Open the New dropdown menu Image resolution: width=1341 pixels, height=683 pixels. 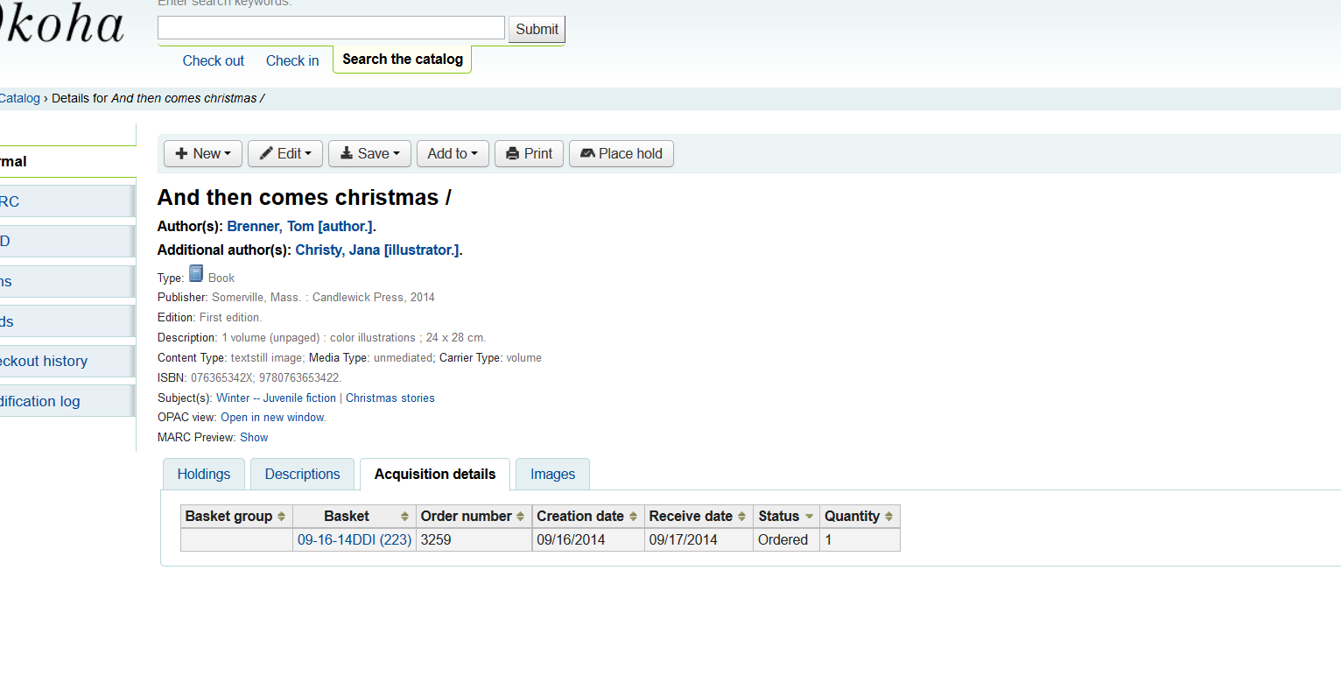(x=203, y=153)
